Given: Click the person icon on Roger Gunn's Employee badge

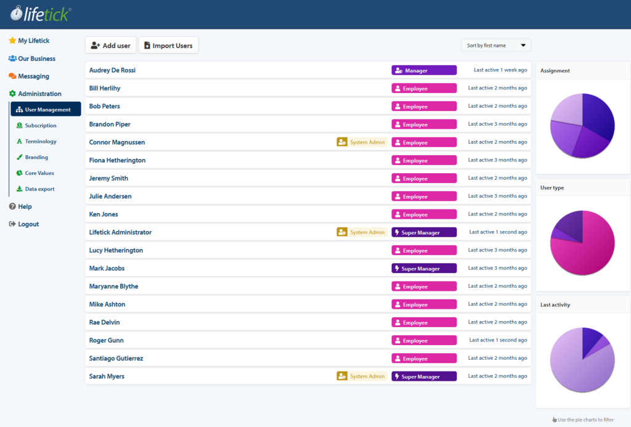Looking at the screenshot, I should coord(397,341).
